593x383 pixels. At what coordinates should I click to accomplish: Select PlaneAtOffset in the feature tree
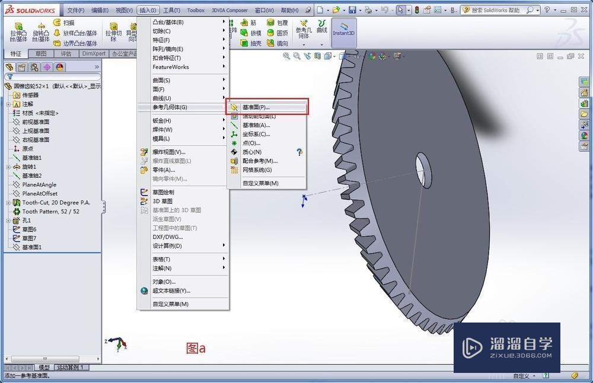[x=40, y=194]
